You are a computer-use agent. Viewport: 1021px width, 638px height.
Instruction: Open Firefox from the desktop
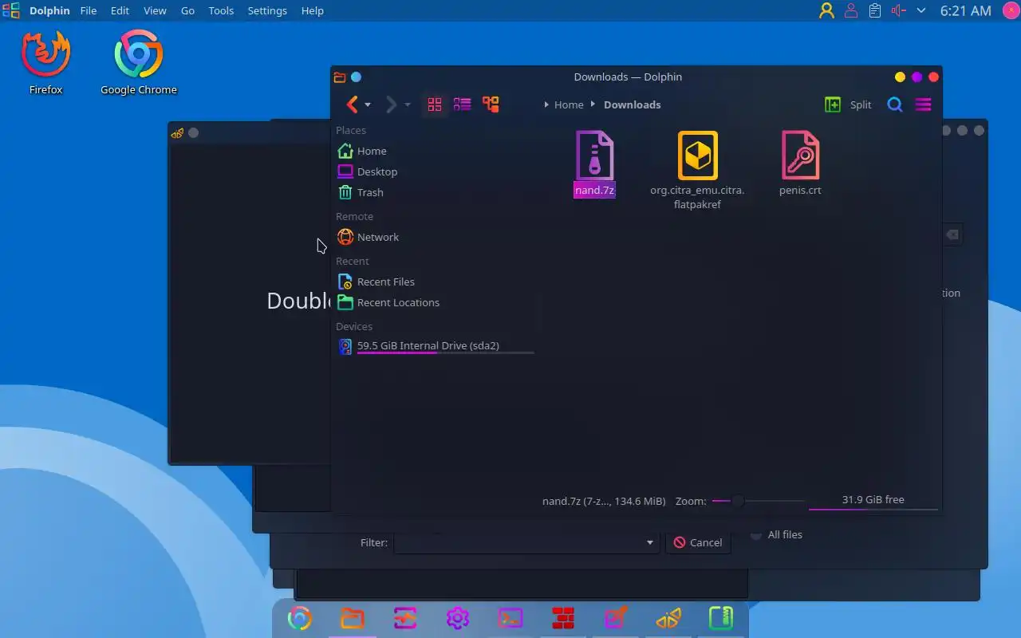tap(45, 62)
